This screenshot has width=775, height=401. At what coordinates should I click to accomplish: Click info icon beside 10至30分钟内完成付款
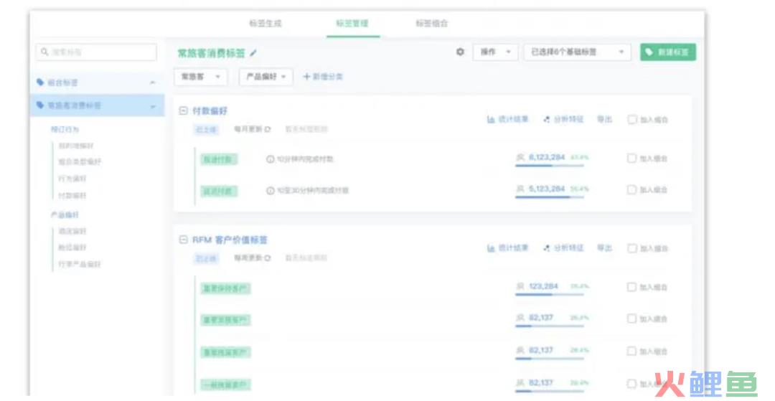[x=271, y=191]
